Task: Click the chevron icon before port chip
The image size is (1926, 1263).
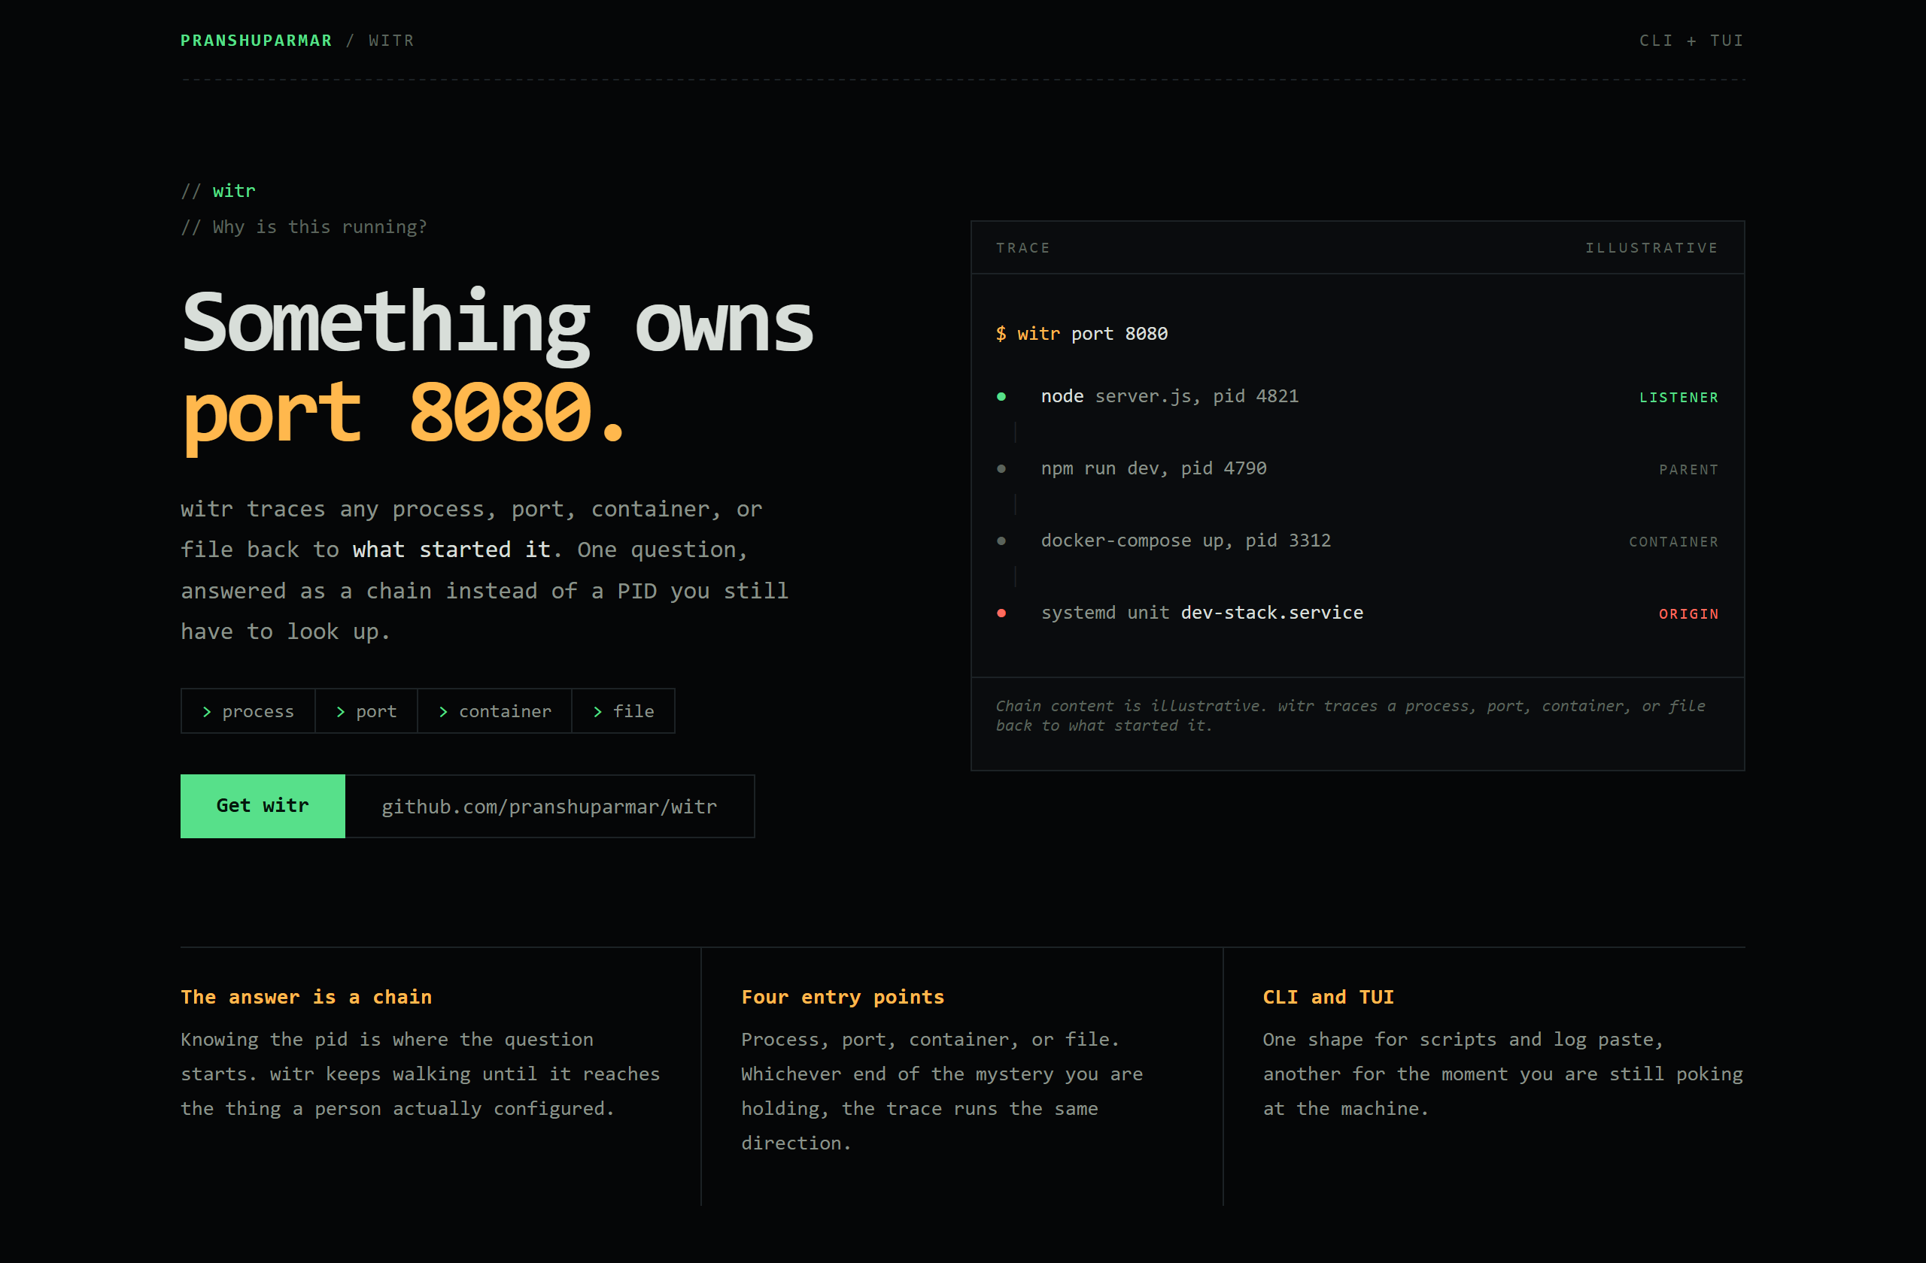Action: click(341, 711)
